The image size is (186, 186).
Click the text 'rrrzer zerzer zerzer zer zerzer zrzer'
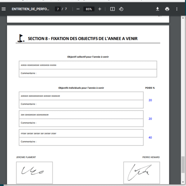tap(38, 133)
